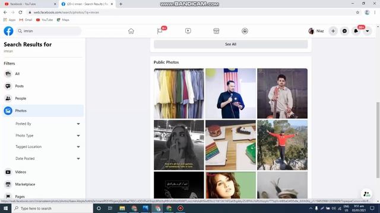The height and width of the screenshot is (213, 380).
Task: Open Niaz profile shortcut
Action: click(x=316, y=31)
